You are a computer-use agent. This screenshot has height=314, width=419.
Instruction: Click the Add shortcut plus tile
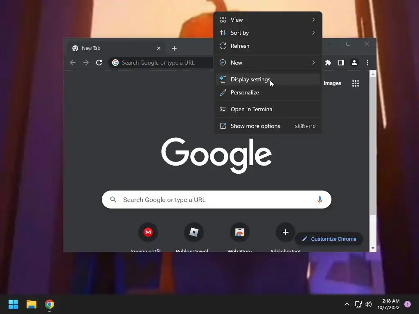point(285,232)
